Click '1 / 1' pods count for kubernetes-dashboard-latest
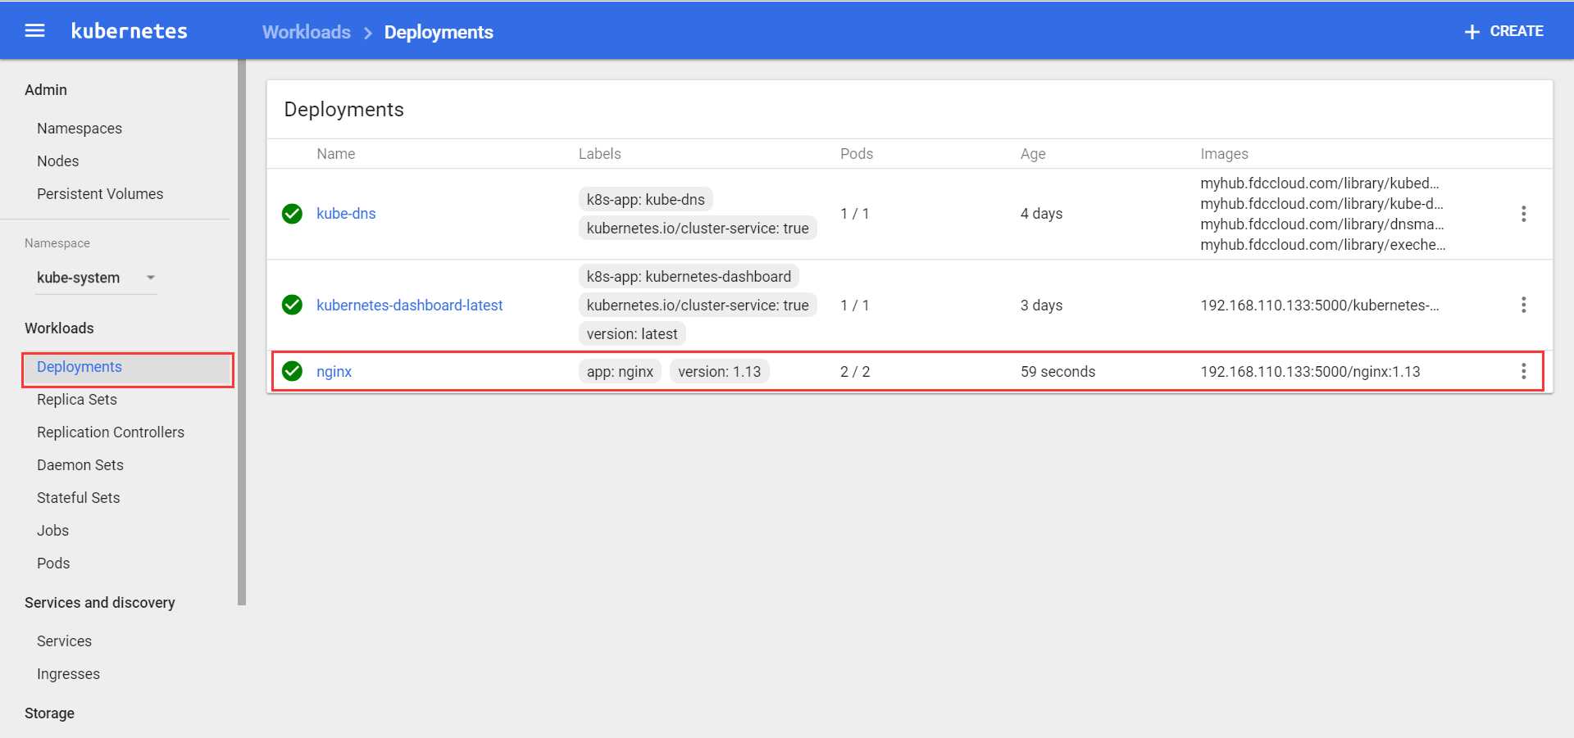The width and height of the screenshot is (1574, 738). pyautogui.click(x=855, y=306)
